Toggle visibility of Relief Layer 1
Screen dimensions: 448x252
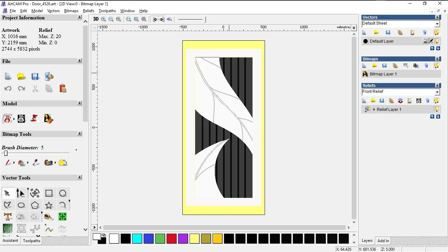[x=437, y=109]
